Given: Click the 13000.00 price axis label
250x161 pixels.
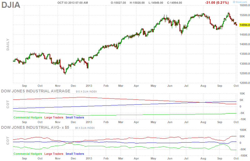Looking at the screenshot, I should (245, 64).
